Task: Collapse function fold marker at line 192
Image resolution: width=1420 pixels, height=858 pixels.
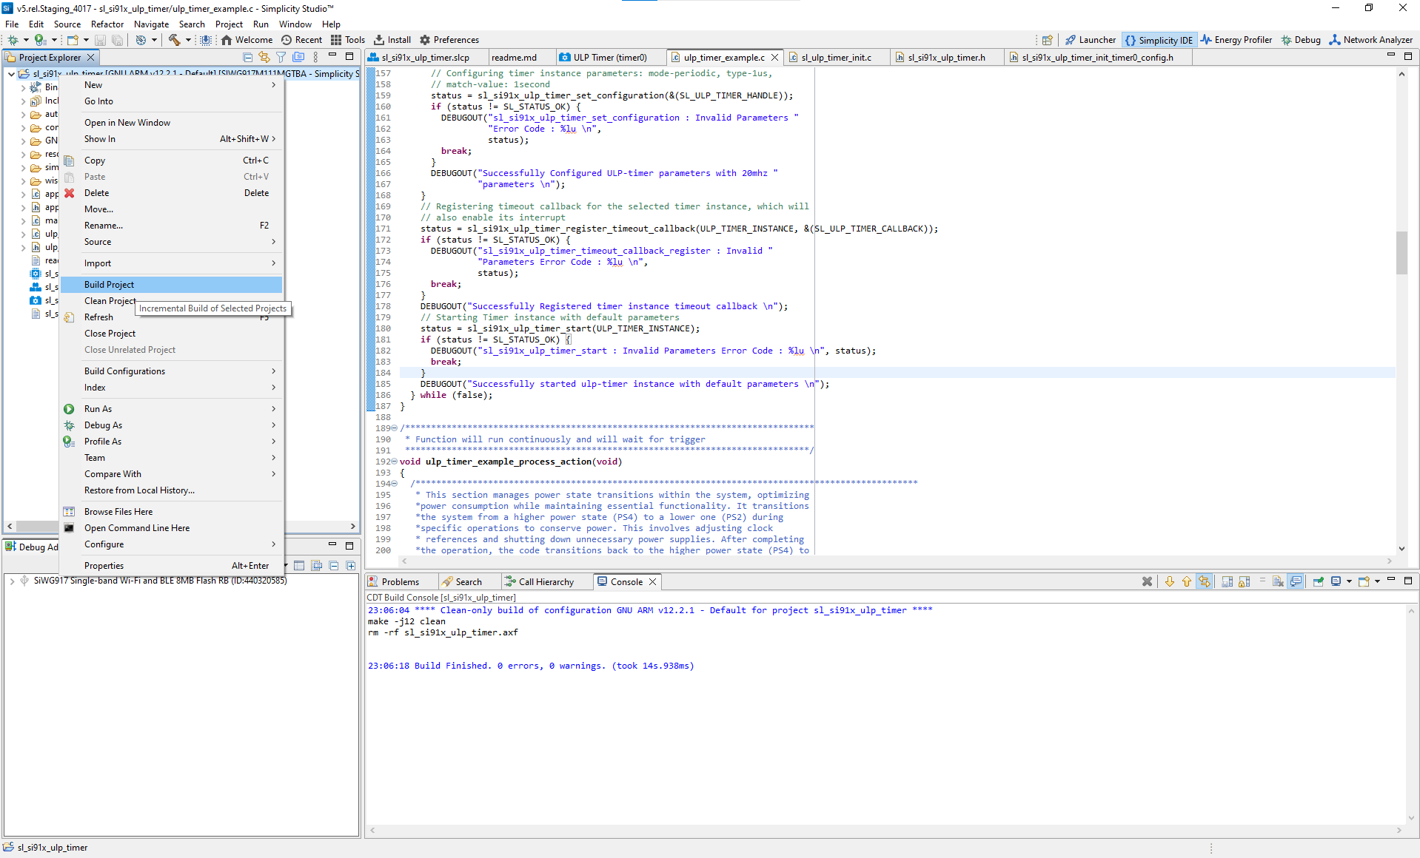Action: pyautogui.click(x=394, y=462)
